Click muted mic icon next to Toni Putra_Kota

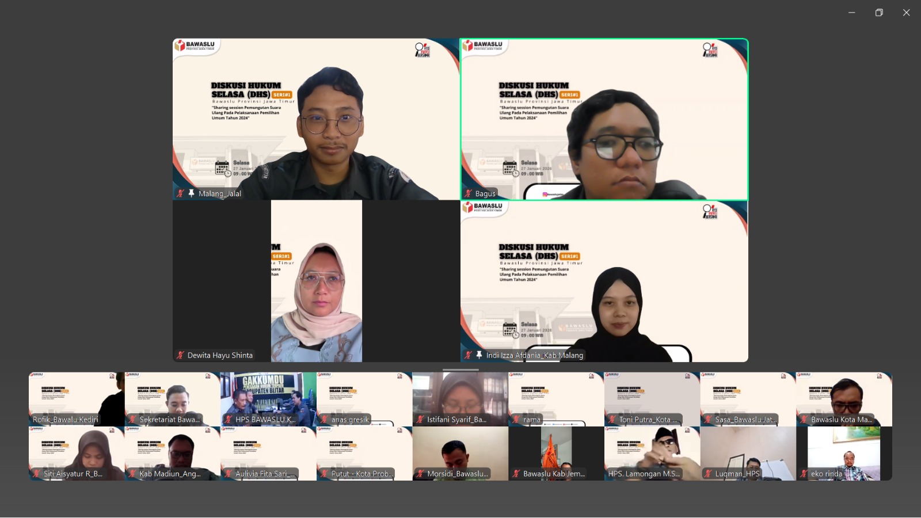tap(612, 420)
